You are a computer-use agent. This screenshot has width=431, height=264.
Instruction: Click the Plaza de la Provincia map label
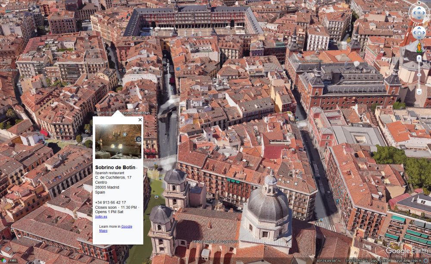point(308,61)
